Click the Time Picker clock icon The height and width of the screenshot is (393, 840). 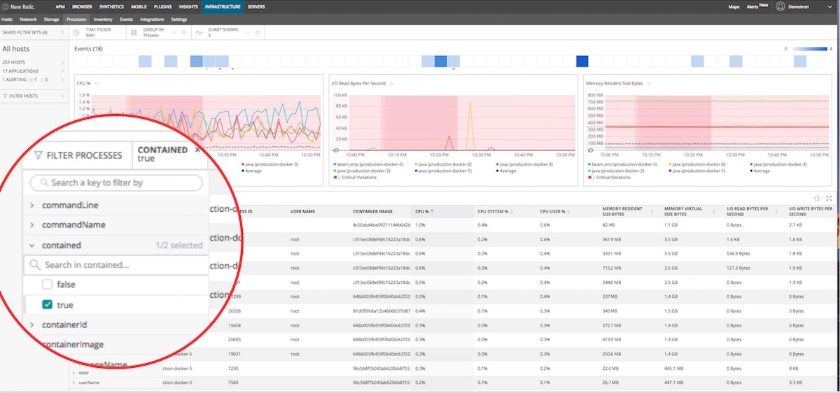pos(78,32)
